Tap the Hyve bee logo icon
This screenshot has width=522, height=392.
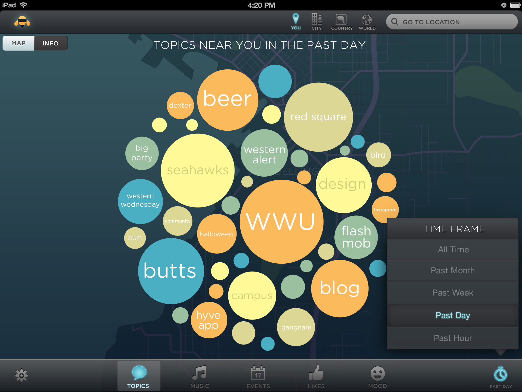point(22,22)
